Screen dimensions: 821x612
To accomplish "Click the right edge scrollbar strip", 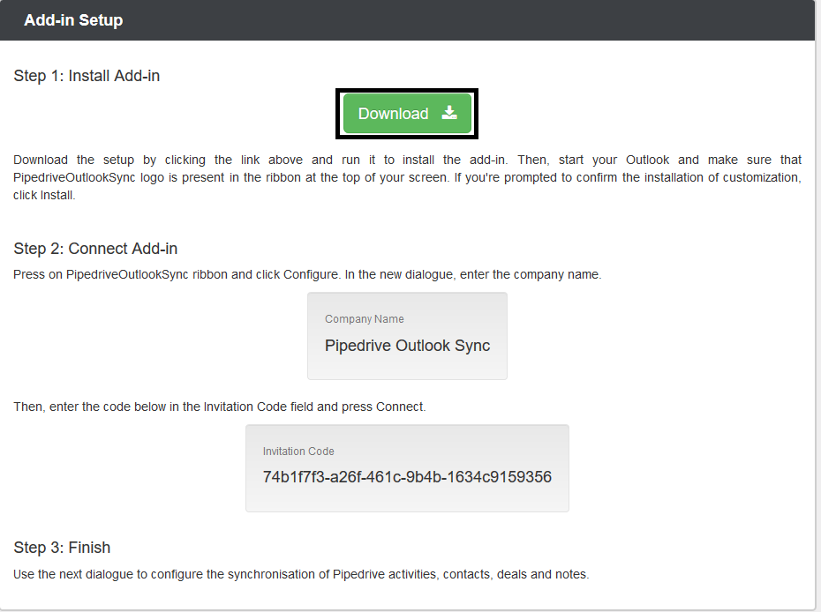I will [817, 306].
